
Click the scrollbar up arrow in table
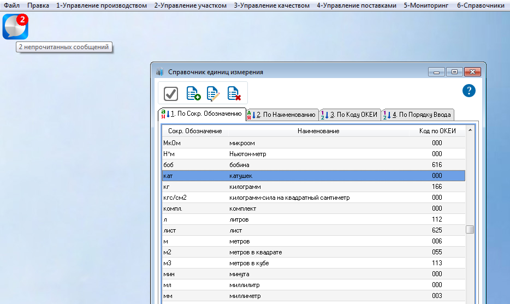[470, 131]
